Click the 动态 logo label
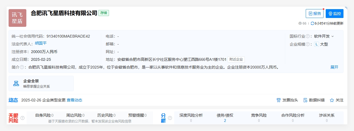Viewport: 354px width, 131px height. (x=13, y=100)
